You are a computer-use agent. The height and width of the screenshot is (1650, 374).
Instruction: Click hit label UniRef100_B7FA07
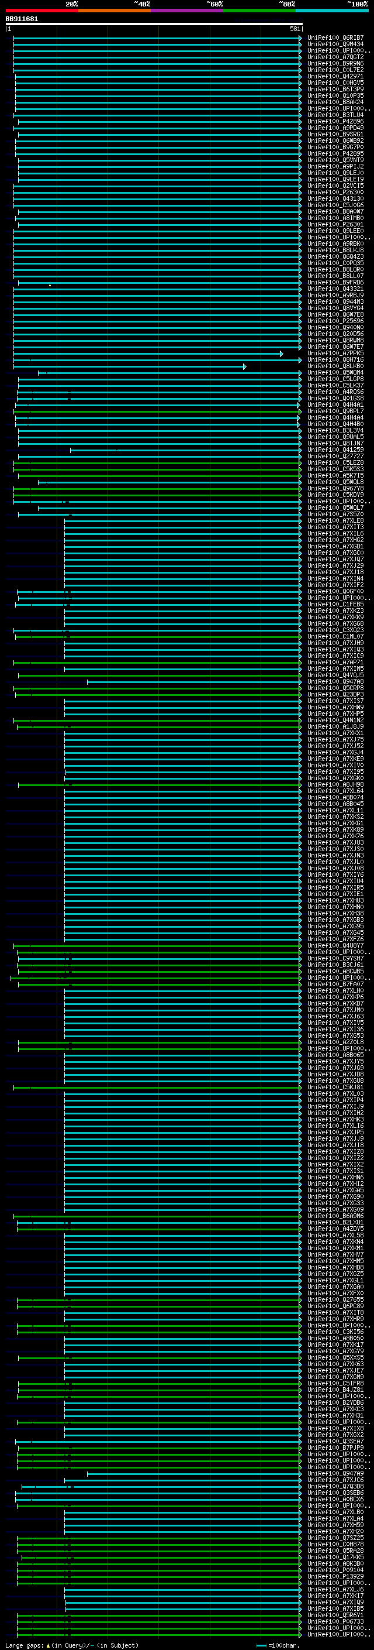(x=335, y=984)
